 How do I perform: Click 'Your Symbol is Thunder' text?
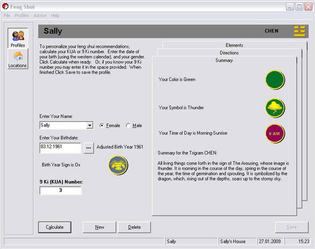(181, 108)
